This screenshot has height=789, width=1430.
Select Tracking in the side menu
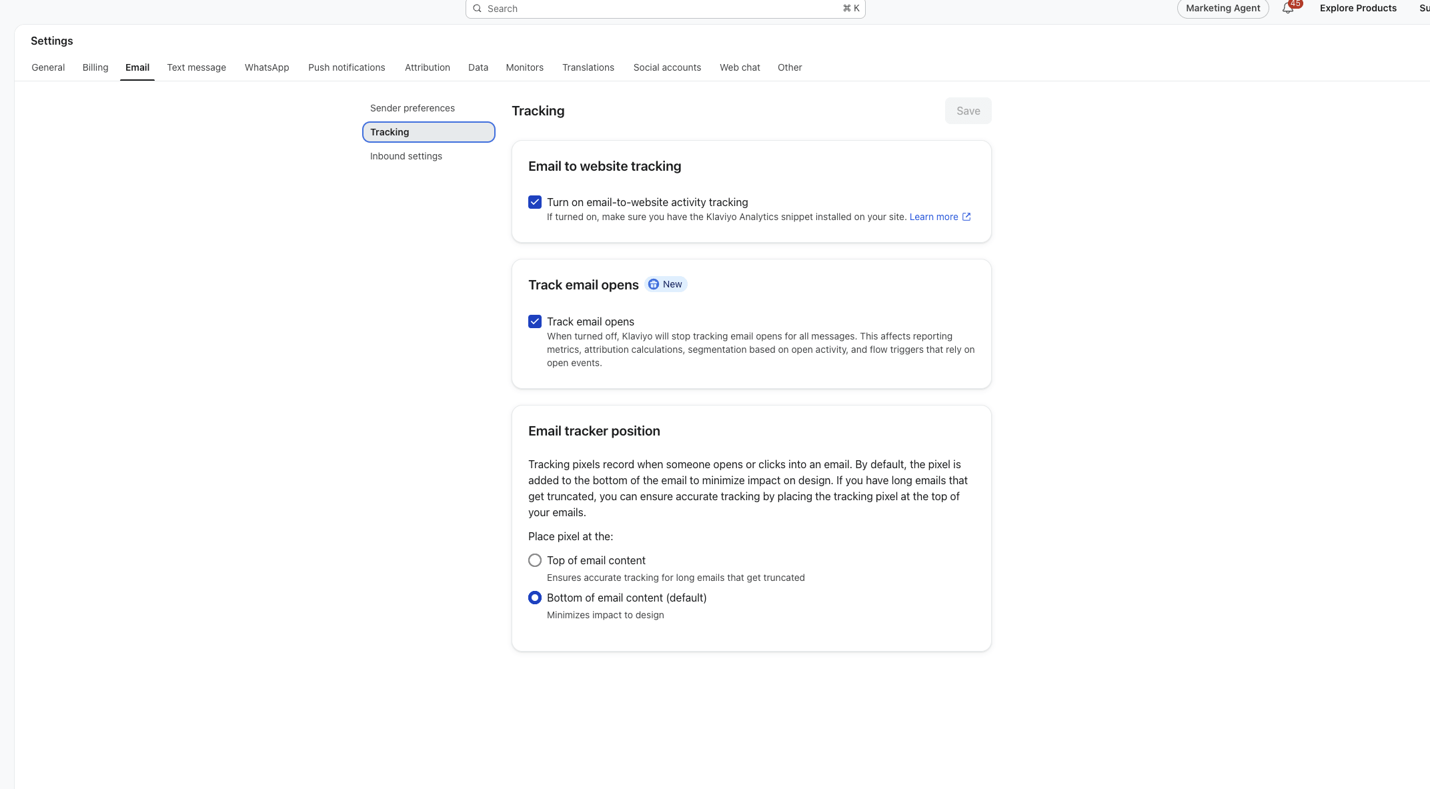(429, 132)
